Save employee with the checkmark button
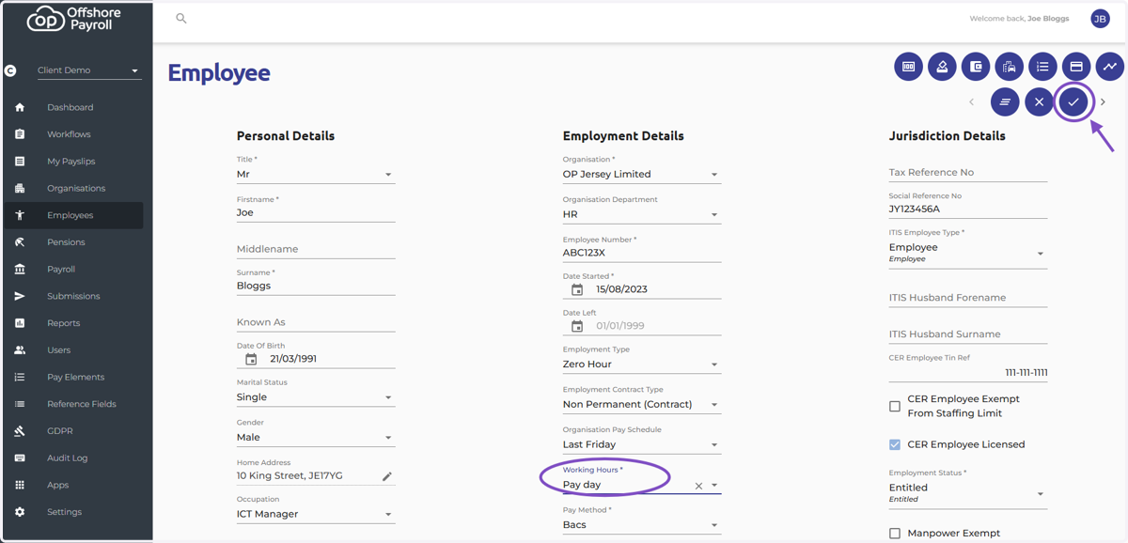Image resolution: width=1128 pixels, height=543 pixels. click(1073, 101)
